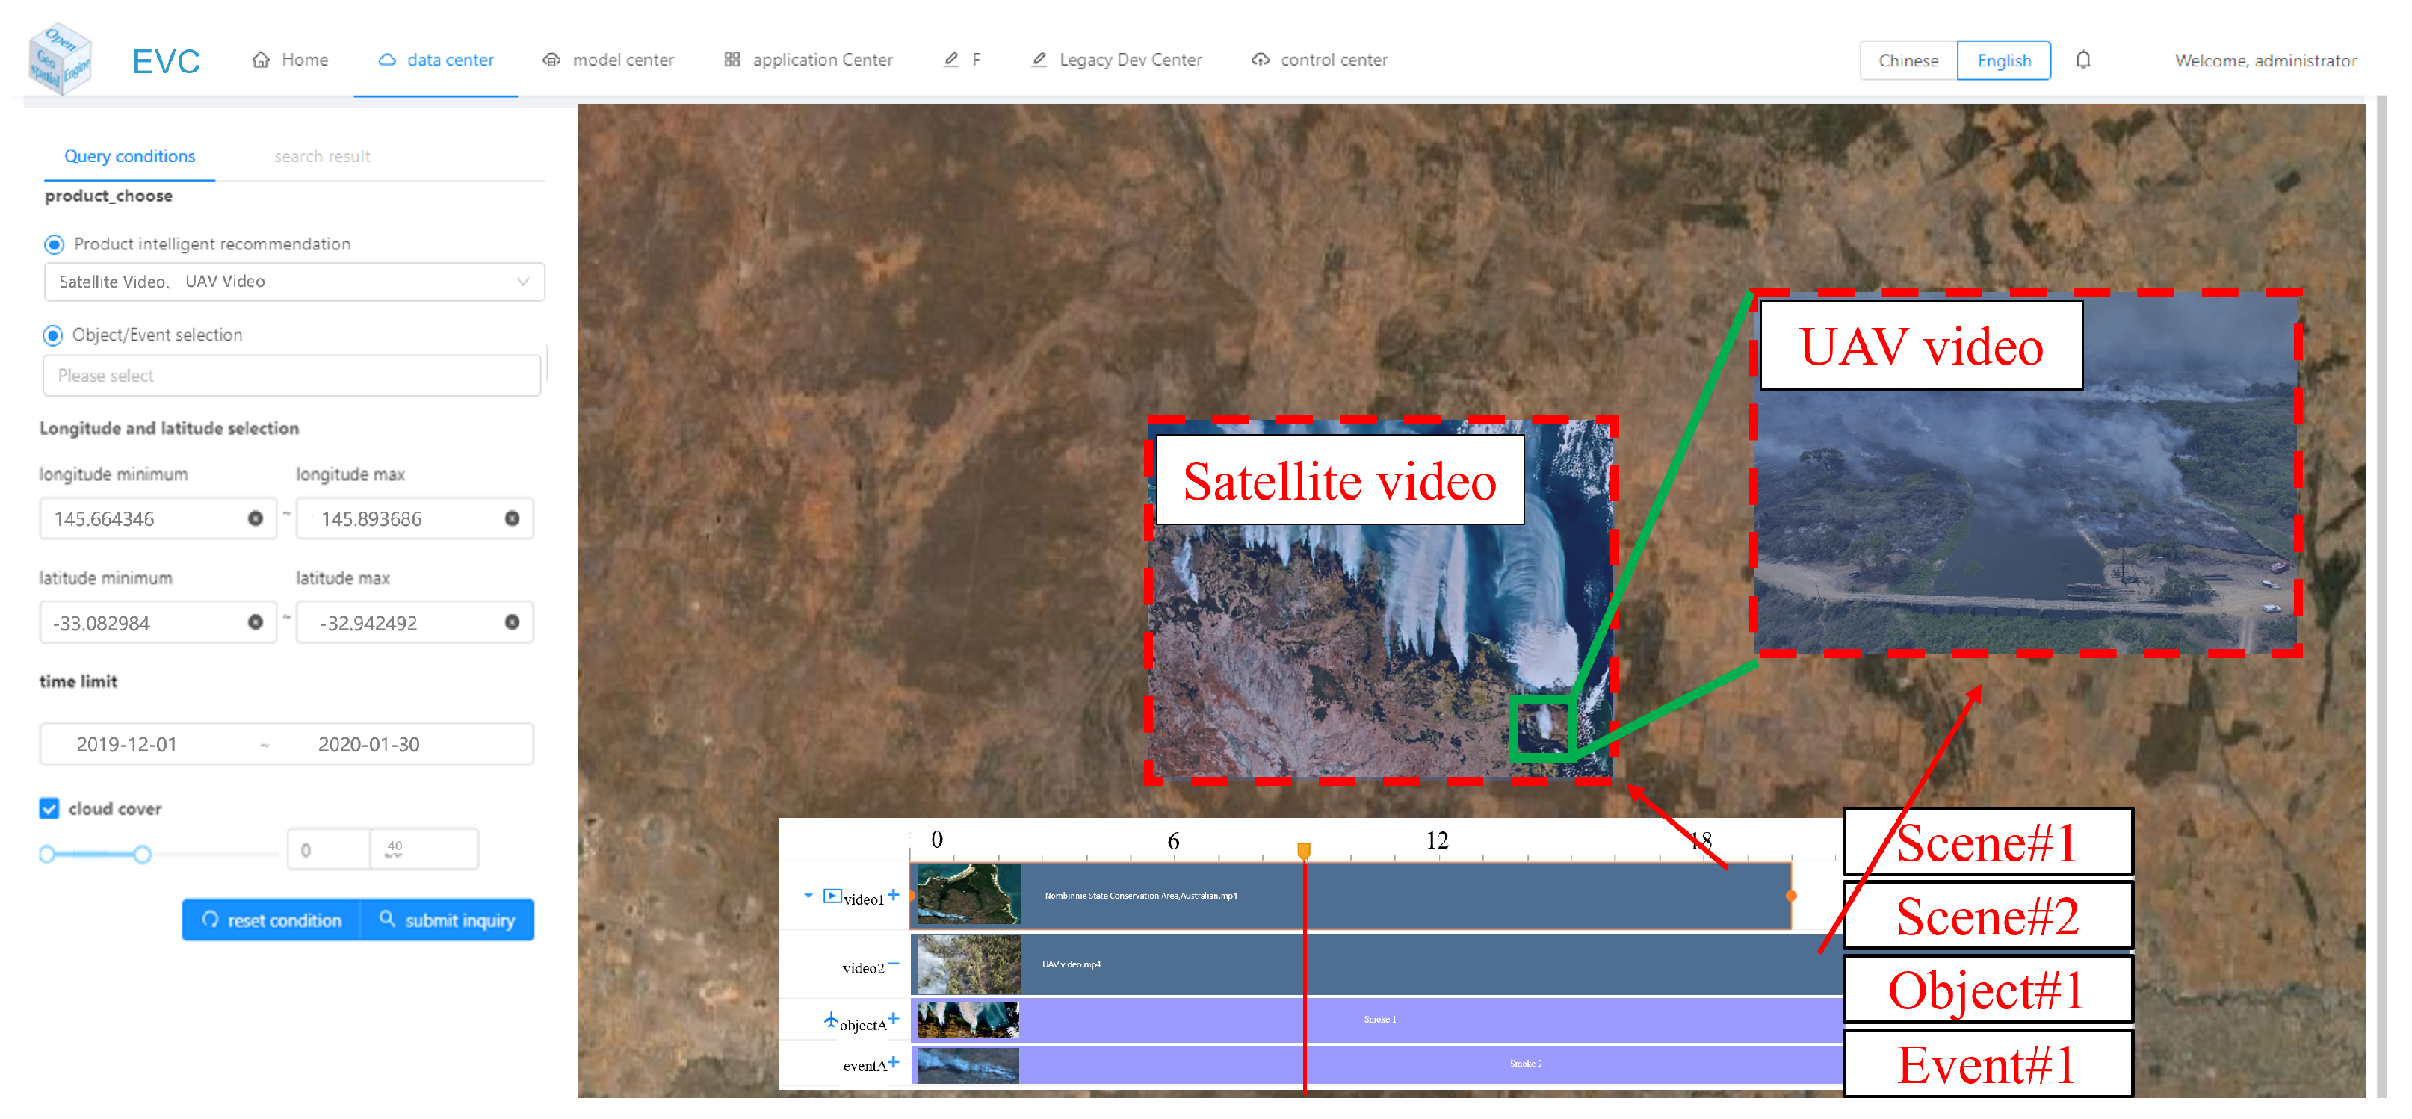
Task: Click the minus icon next to video2
Action: point(893,964)
